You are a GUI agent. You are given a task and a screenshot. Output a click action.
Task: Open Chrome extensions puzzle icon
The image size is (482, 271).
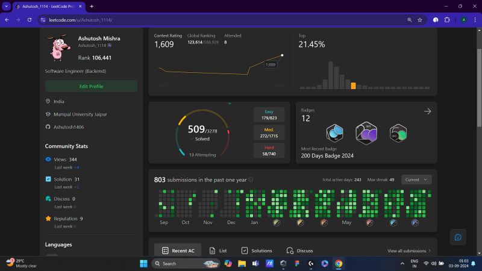pyautogui.click(x=447, y=20)
